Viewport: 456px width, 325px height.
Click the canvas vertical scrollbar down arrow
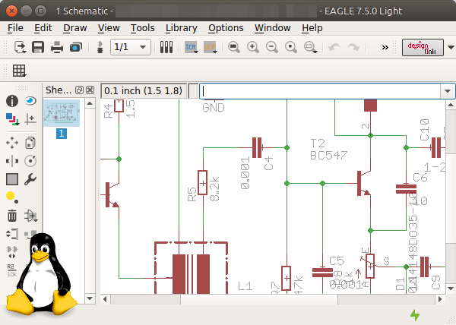tap(451, 289)
